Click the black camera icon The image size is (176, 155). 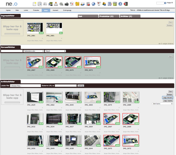(x=67, y=4)
